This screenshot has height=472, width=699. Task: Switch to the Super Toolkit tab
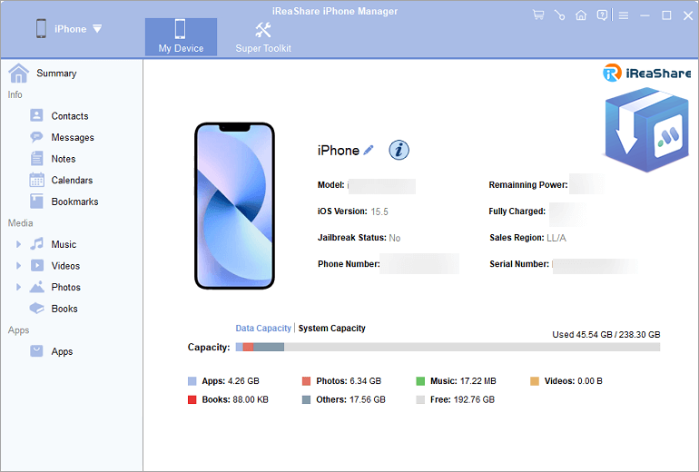pos(263,36)
